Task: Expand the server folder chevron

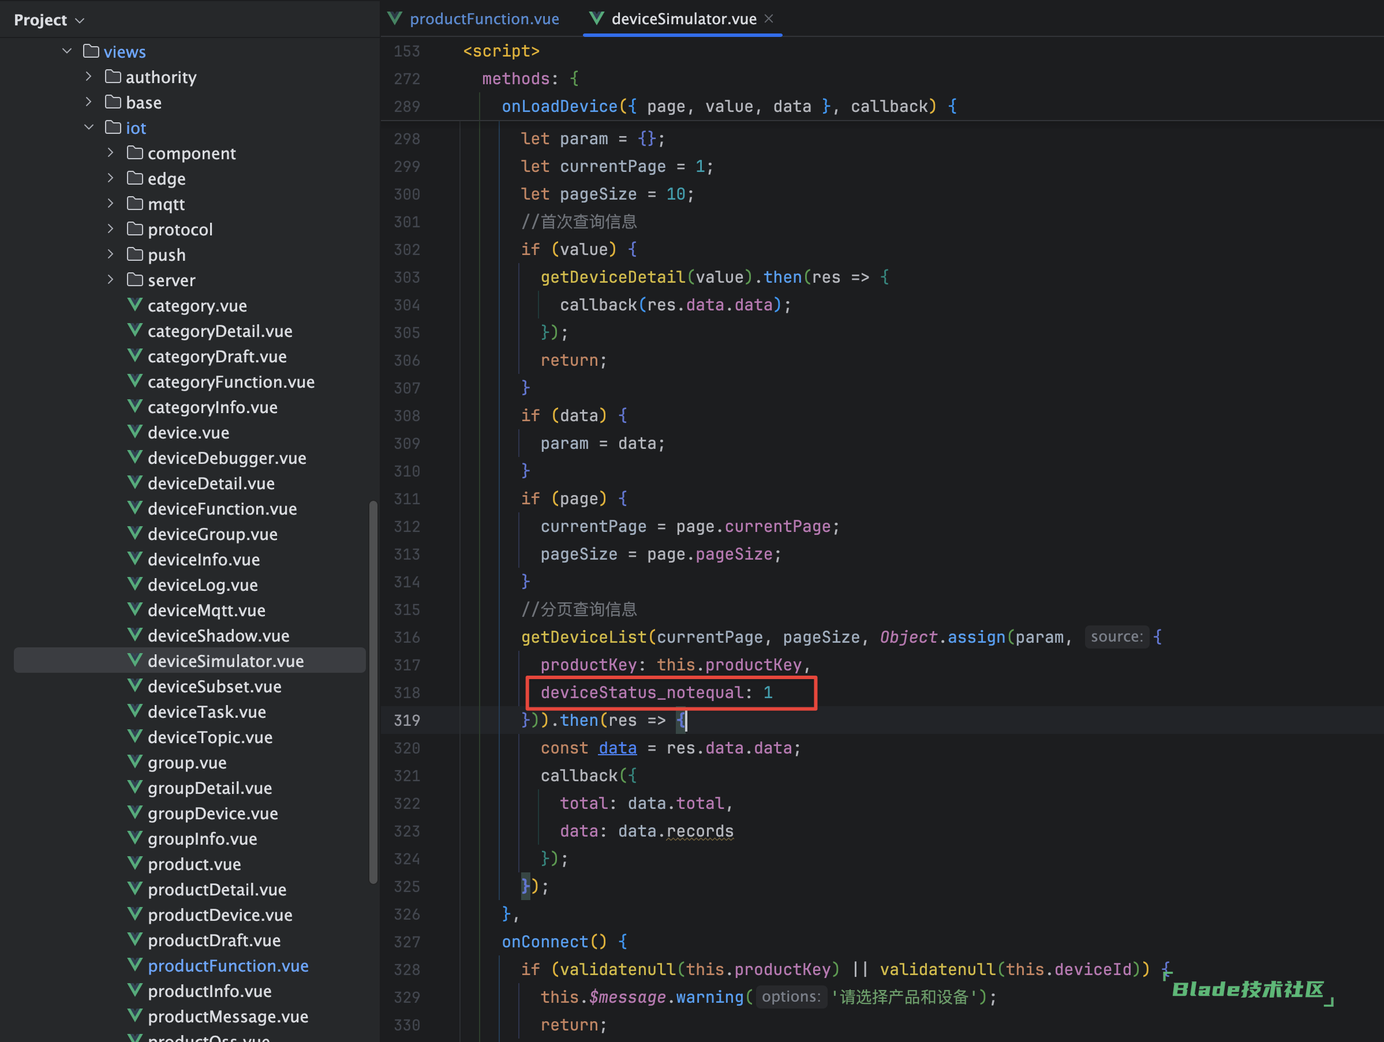Action: (110, 279)
